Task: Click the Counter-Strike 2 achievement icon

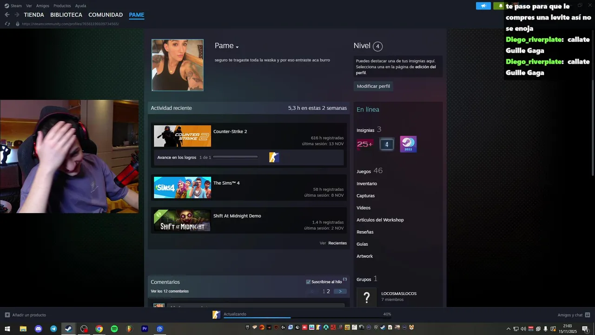Action: (x=274, y=157)
